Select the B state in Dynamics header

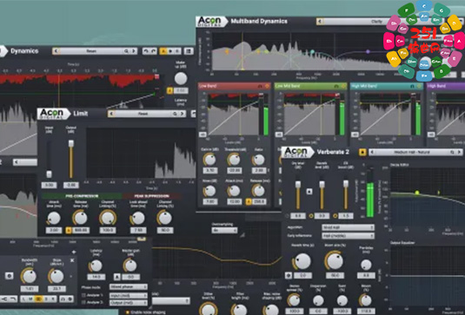tap(177, 51)
